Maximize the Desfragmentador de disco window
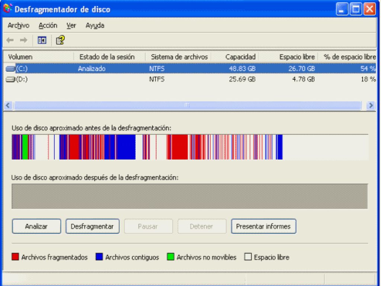 click(356, 9)
